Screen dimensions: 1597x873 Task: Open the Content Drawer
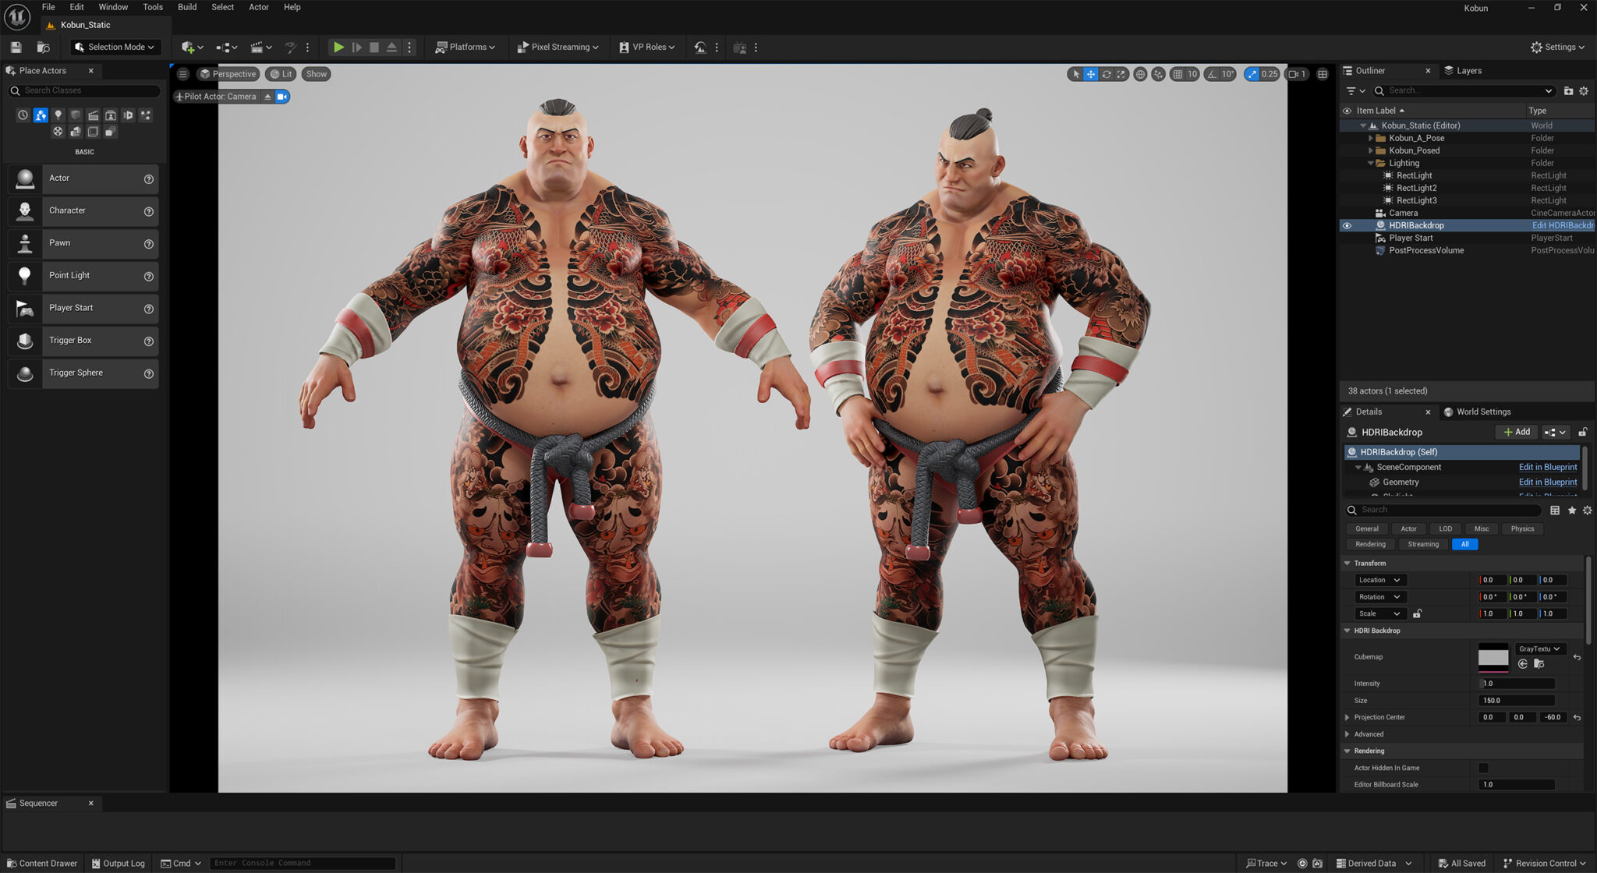(41, 863)
